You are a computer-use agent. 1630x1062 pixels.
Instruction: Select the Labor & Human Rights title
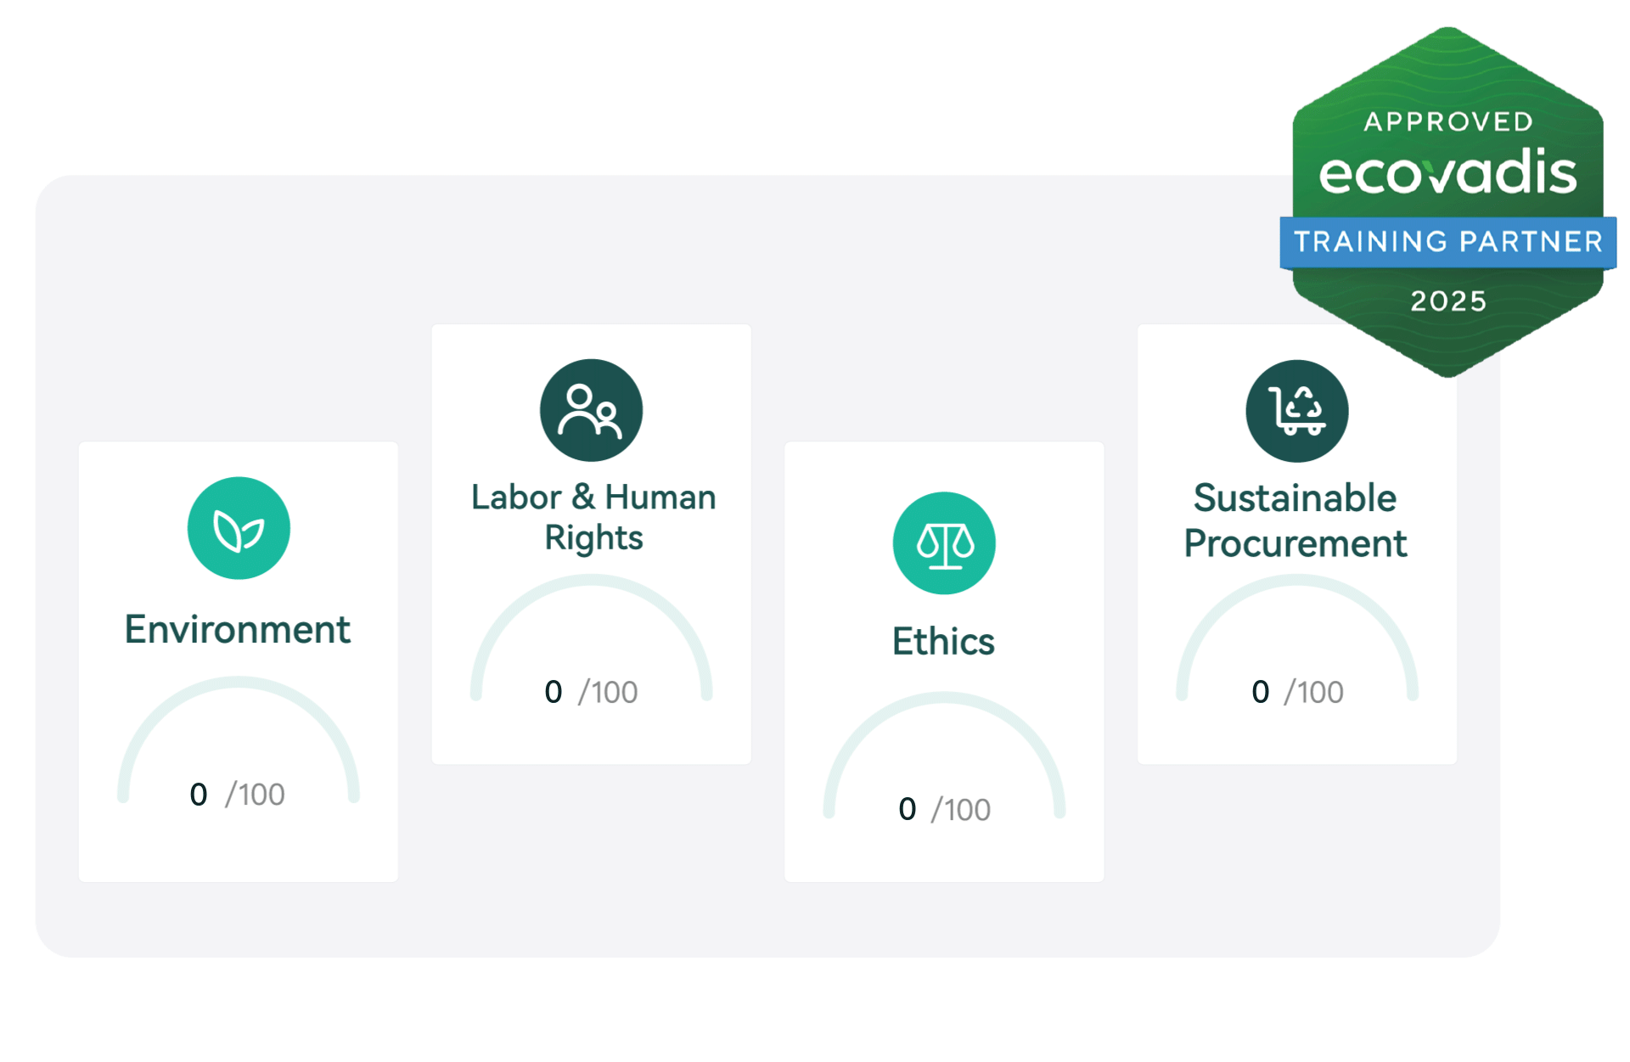(593, 517)
